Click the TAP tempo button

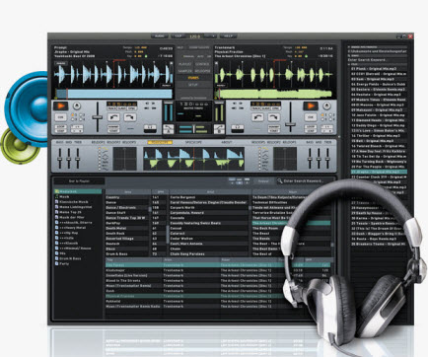point(178,36)
